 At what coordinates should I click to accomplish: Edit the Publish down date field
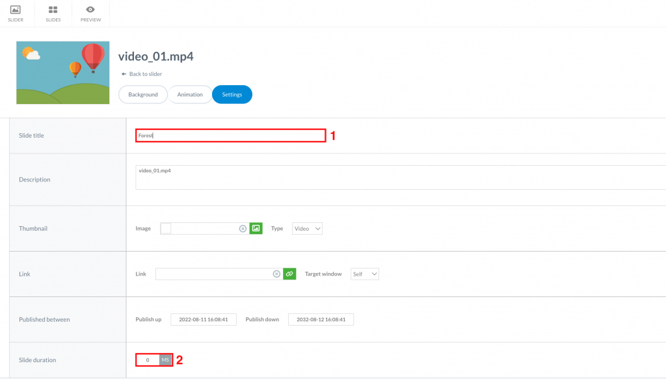(x=321, y=320)
